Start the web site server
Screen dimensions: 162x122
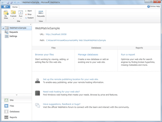tap(29, 11)
